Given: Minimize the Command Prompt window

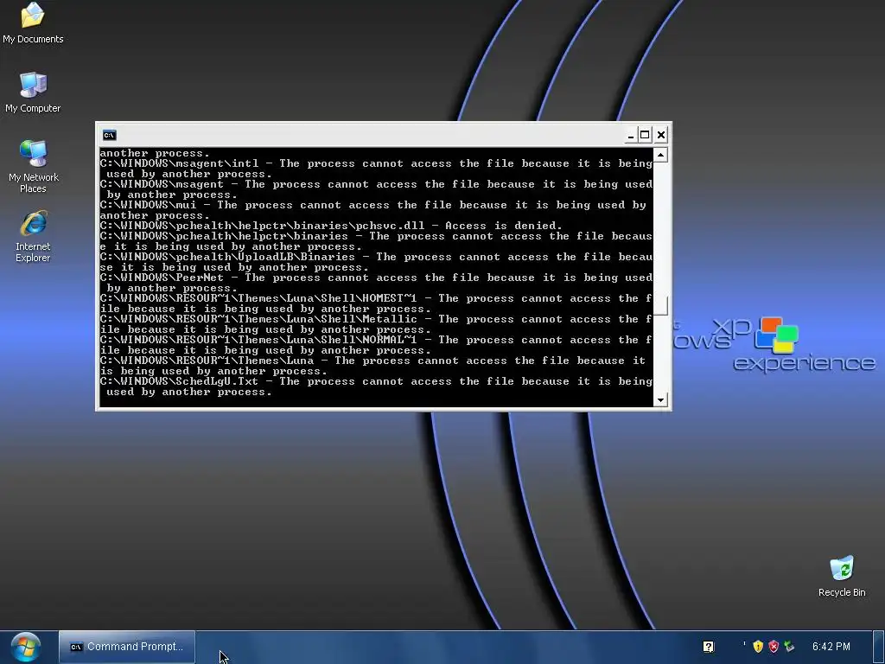Looking at the screenshot, I should [x=630, y=135].
